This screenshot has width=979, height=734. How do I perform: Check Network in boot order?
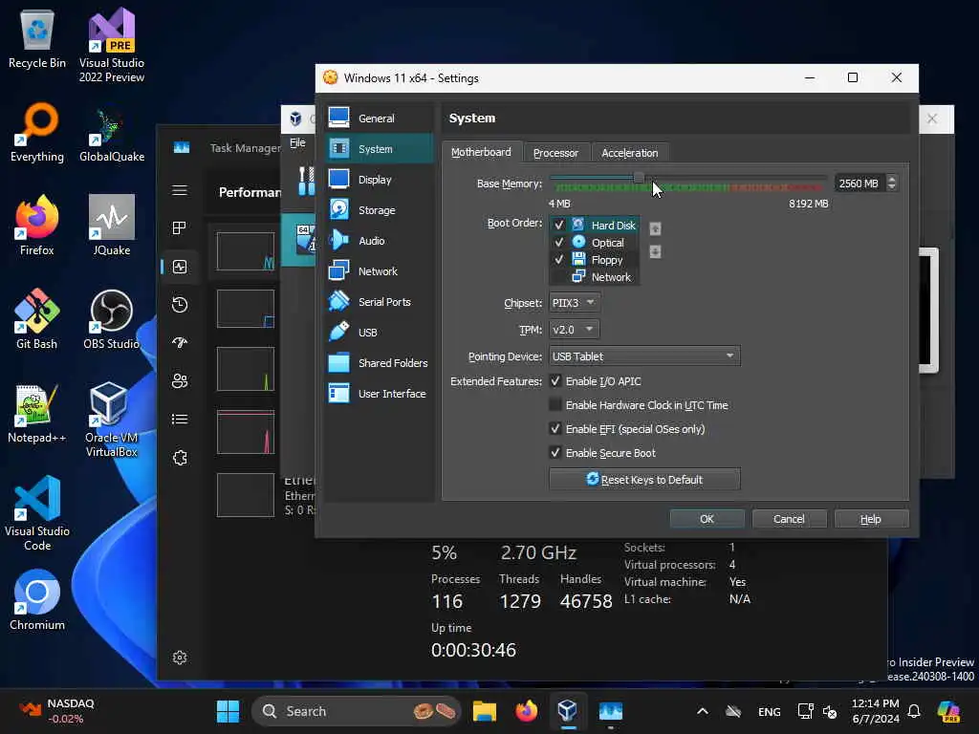pos(558,277)
